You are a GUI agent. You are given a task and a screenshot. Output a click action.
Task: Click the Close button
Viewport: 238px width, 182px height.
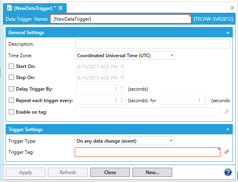click(x=110, y=172)
